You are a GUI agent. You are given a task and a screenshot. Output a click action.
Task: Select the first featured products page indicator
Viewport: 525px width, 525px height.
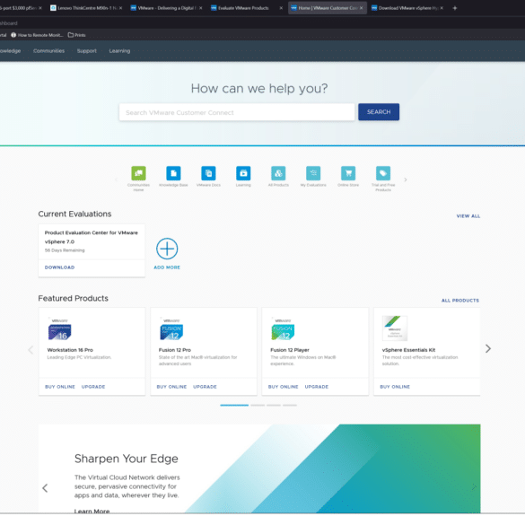coord(234,405)
